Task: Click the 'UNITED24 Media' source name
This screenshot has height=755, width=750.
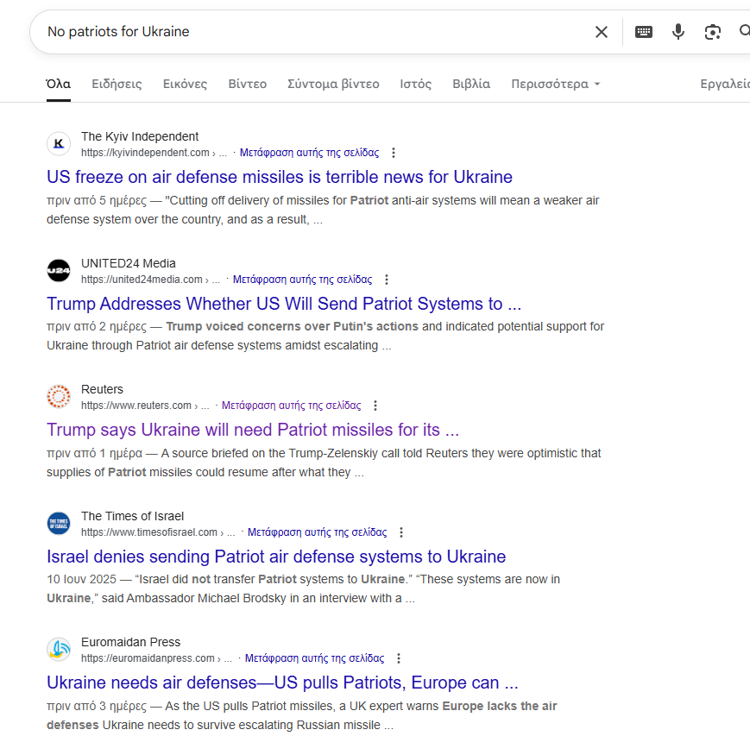Action: [128, 263]
